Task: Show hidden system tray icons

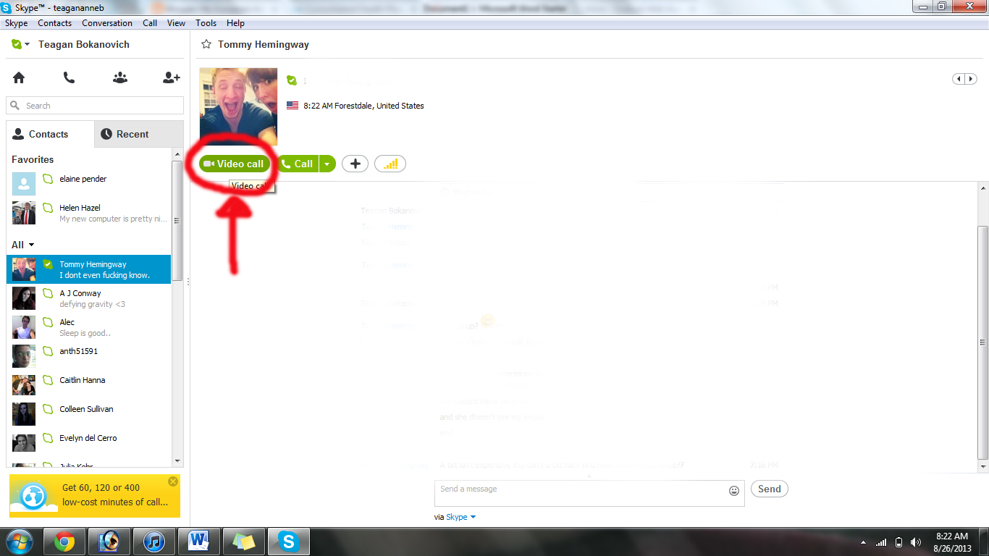Action: pyautogui.click(x=864, y=542)
